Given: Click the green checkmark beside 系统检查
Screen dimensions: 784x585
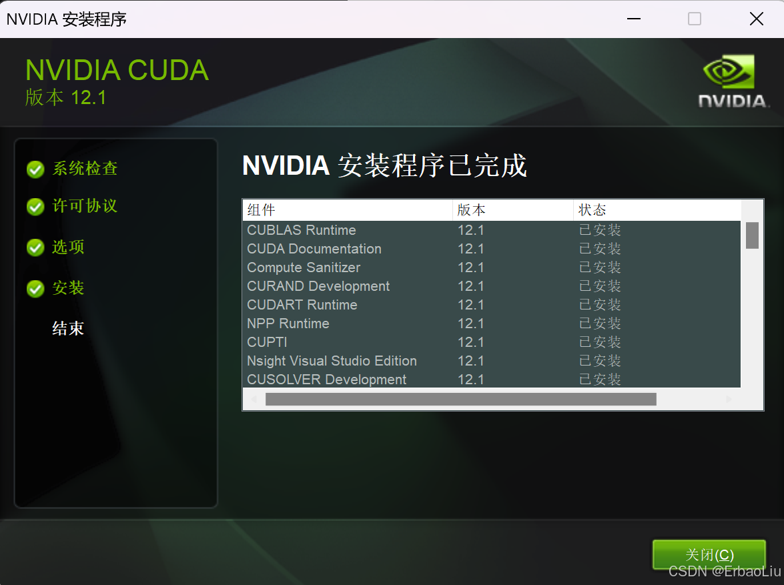Looking at the screenshot, I should coord(35,169).
